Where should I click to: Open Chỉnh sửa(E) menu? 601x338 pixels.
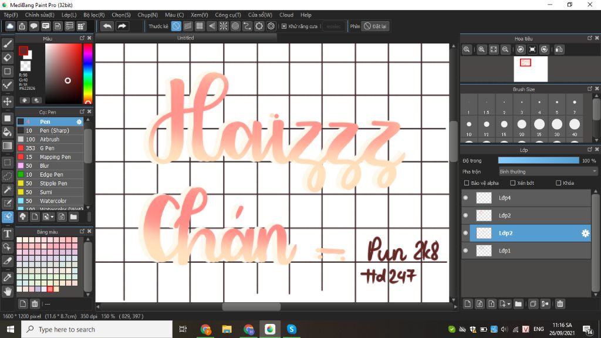pyautogui.click(x=39, y=15)
